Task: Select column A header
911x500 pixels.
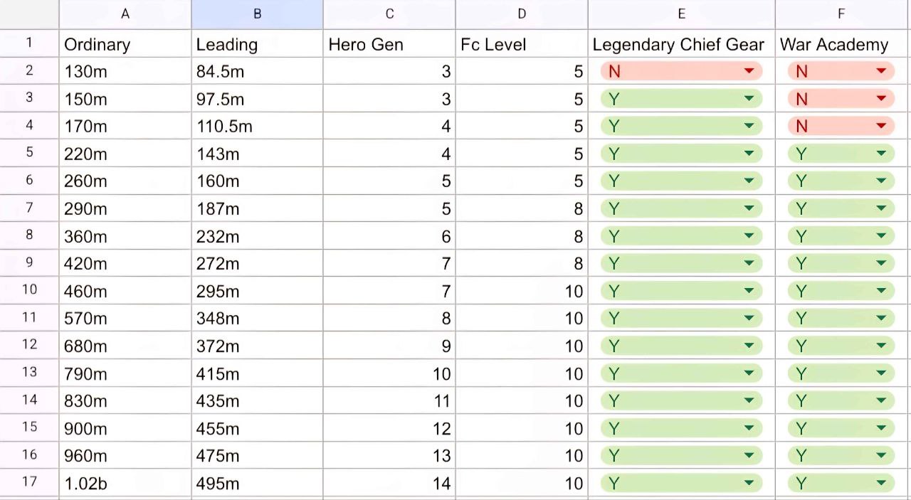Action: click(x=125, y=14)
